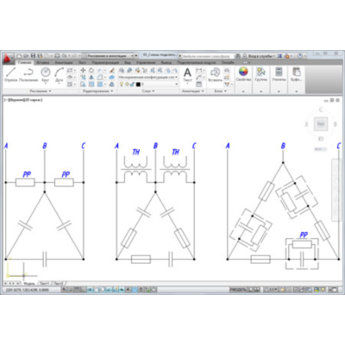Click the keyword search input field
Image resolution: width=345 pixels, height=345 pixels.
click(x=206, y=56)
